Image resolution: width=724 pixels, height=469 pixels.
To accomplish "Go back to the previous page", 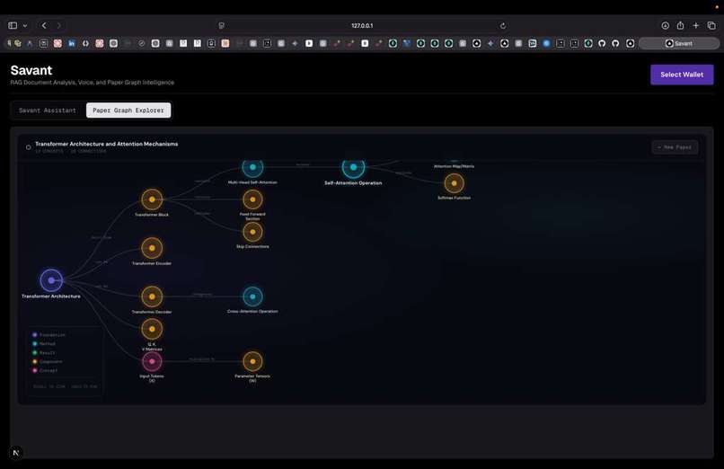I will 44,25.
